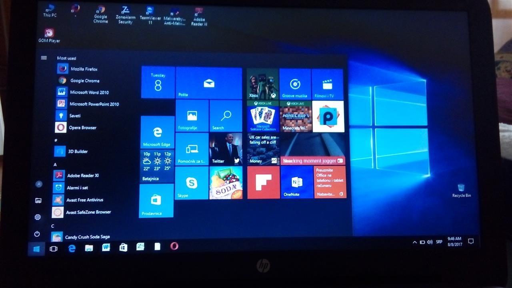The image size is (512, 288).
Task: Open Word from taskbar
Action: [106, 248]
